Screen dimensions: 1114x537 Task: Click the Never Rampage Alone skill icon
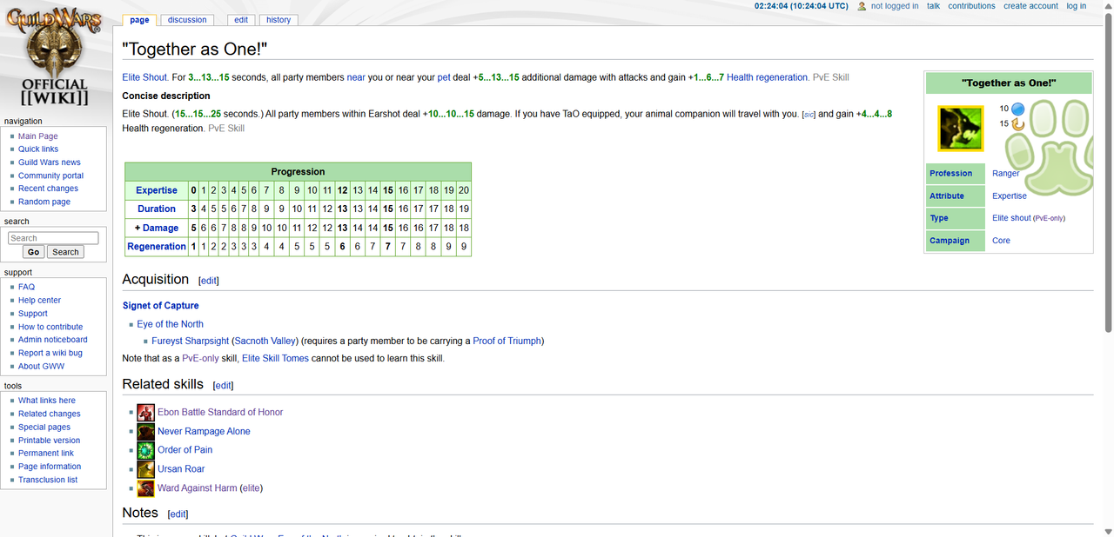tap(145, 432)
